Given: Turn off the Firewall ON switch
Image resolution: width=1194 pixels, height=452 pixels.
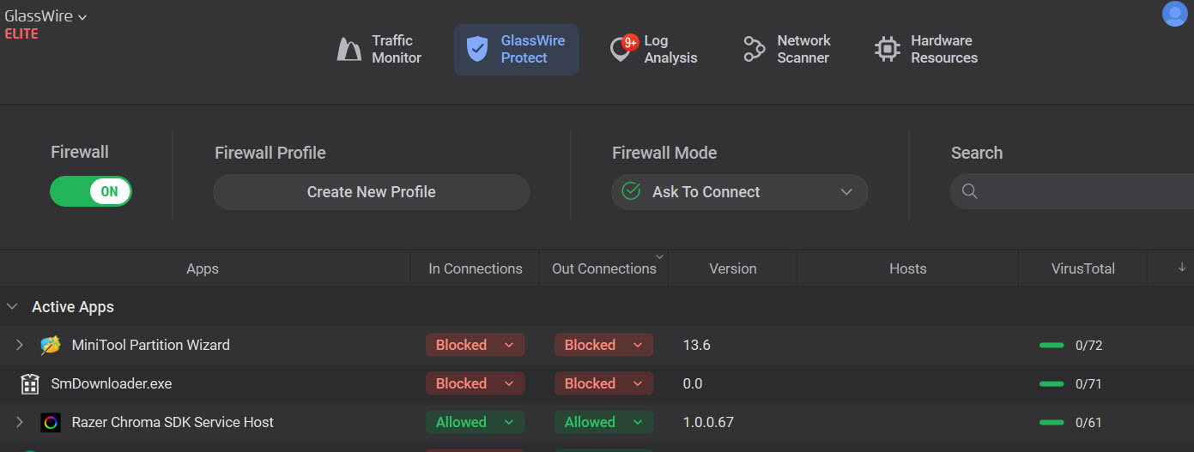Looking at the screenshot, I should (91, 191).
